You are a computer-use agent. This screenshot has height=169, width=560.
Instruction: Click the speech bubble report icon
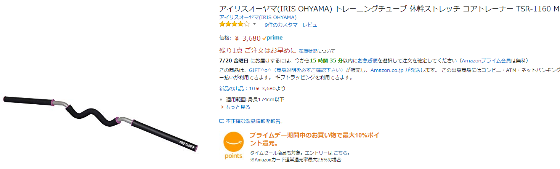coord(221,121)
